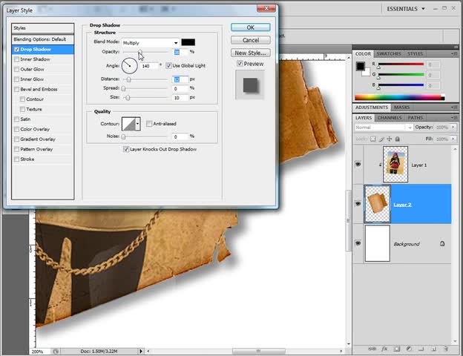Click the angle dial in Drop Shadow
Image resolution: width=463 pixels, height=356 pixels.
[129, 65]
